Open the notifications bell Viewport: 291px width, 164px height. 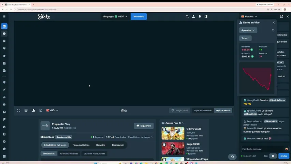(x=200, y=16)
